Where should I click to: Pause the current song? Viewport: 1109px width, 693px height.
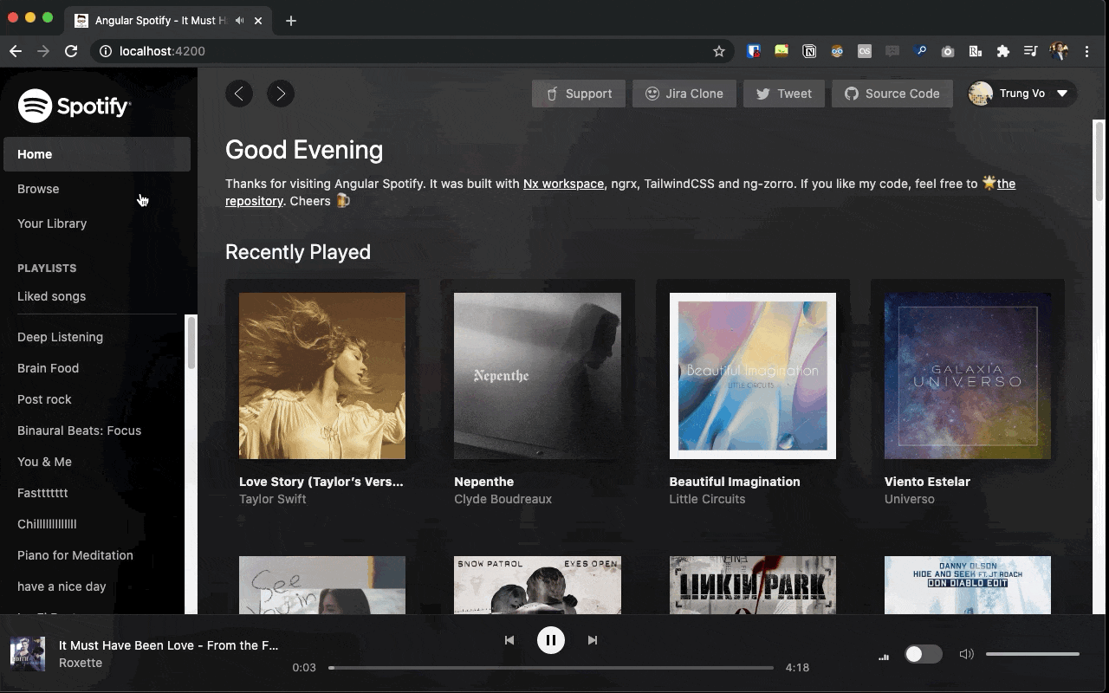[x=551, y=640]
